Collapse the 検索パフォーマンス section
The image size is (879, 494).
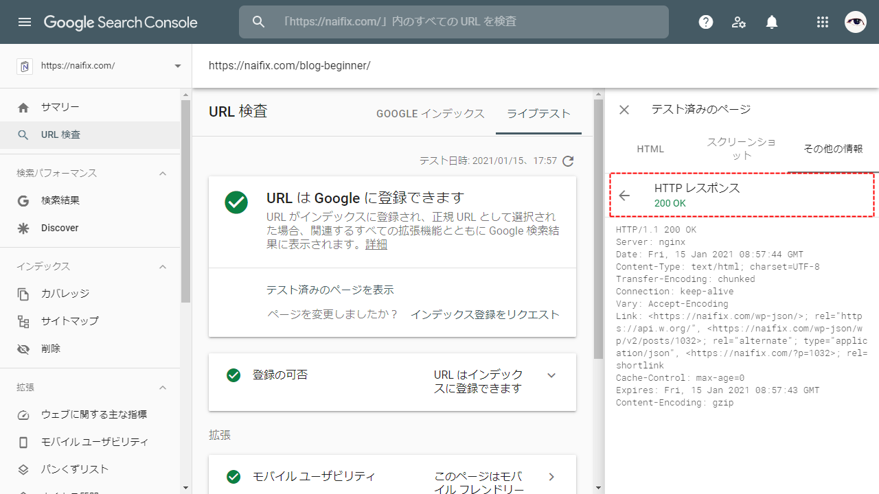click(x=163, y=174)
